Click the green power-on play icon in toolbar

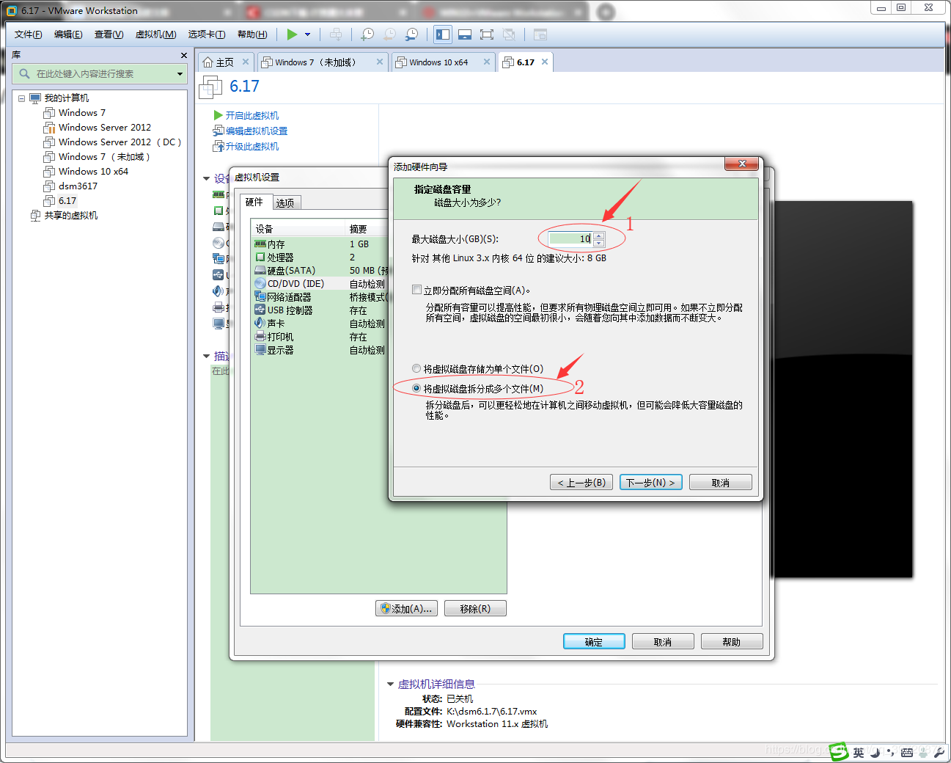[x=292, y=34]
